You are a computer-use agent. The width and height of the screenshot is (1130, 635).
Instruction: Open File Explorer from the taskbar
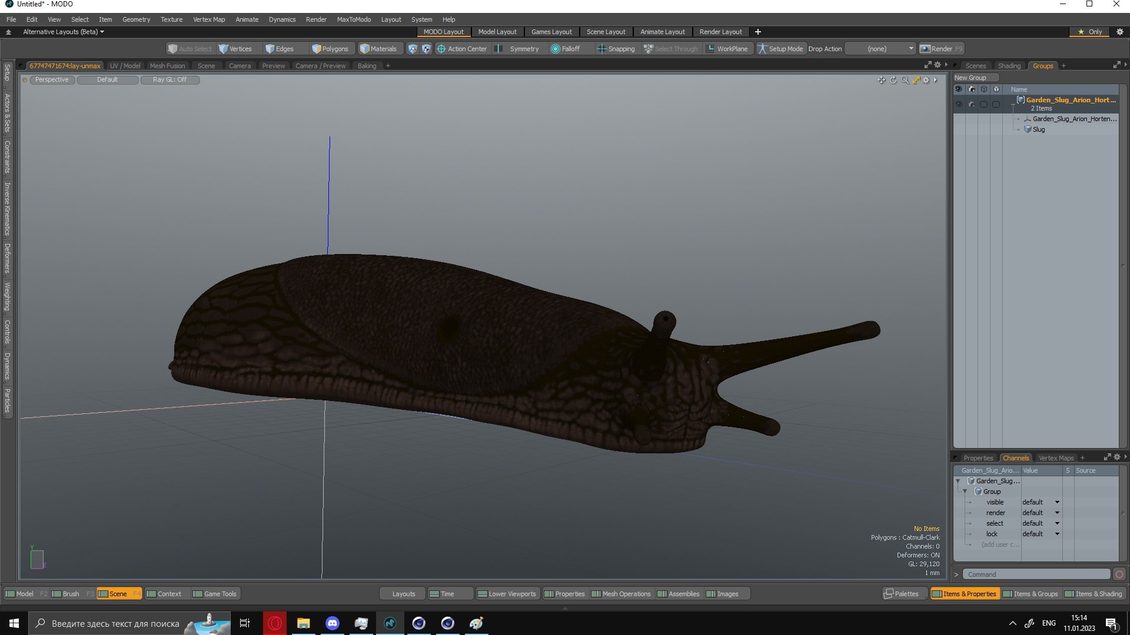click(x=303, y=623)
